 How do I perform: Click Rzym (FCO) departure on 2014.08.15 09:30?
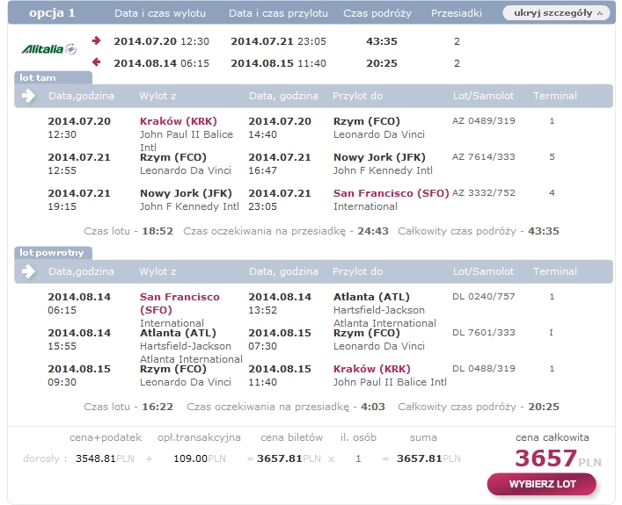click(173, 369)
